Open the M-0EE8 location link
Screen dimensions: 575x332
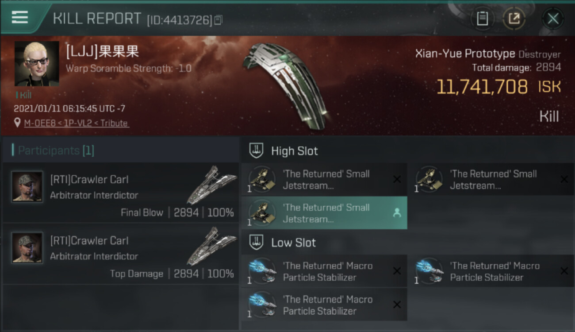pos(39,123)
